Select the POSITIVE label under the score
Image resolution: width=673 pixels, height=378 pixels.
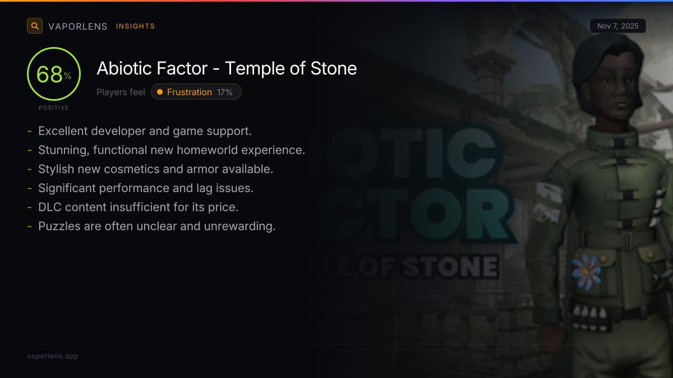click(x=54, y=108)
